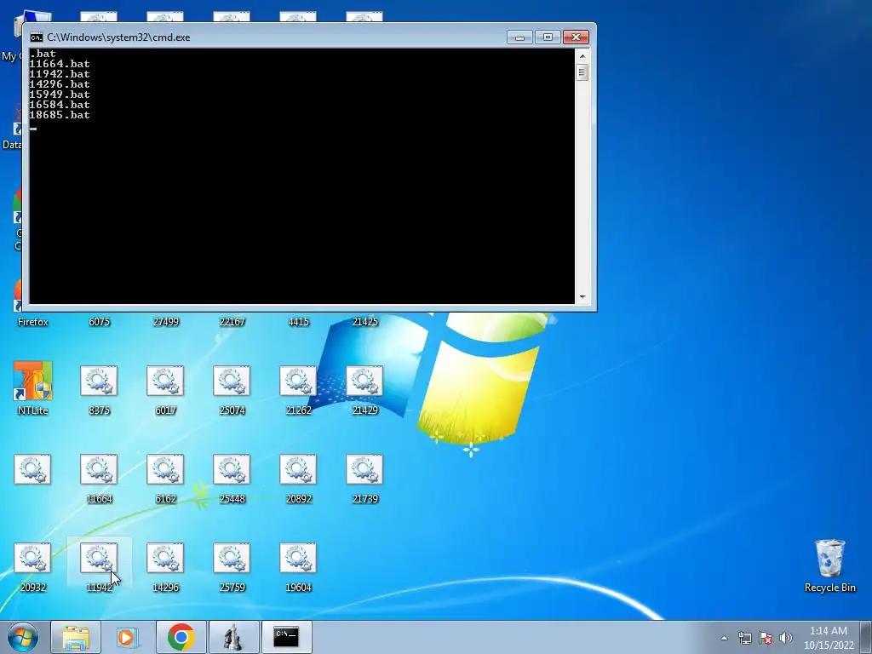Screen dimensions: 872x654
Task: Select the 21262 batch file icon
Action: click(x=298, y=381)
